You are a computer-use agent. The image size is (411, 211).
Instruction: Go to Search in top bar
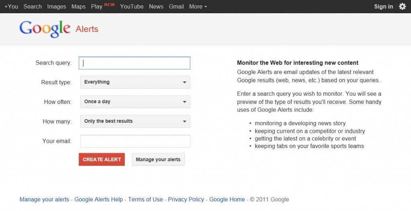33,6
